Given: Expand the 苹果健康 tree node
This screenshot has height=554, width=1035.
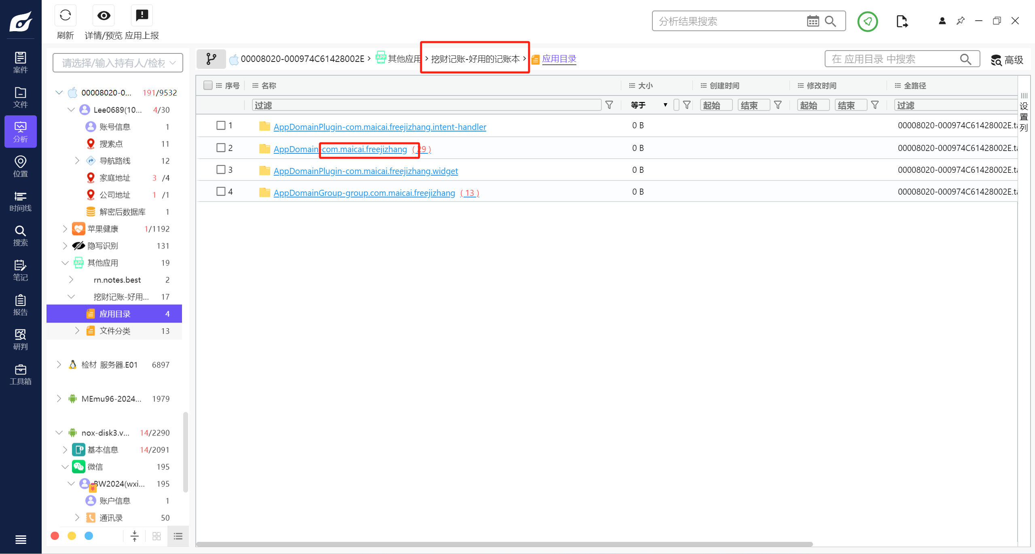Looking at the screenshot, I should coord(65,229).
